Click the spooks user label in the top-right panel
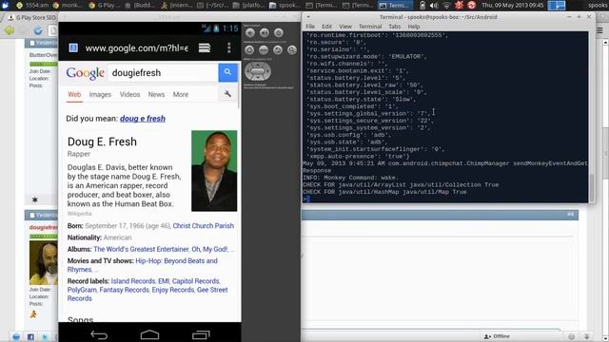The height and width of the screenshot is (342, 609). 599,6
